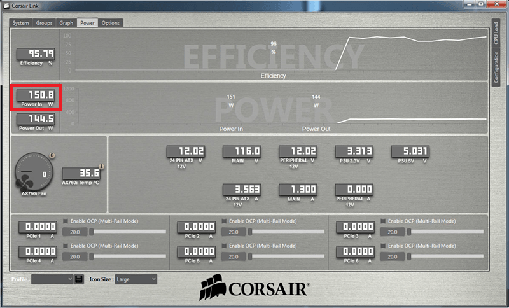Screen dimensions: 509x308
Task: Enable OCP checkbox for PCIe 5
Action: pyautogui.click(x=224, y=246)
